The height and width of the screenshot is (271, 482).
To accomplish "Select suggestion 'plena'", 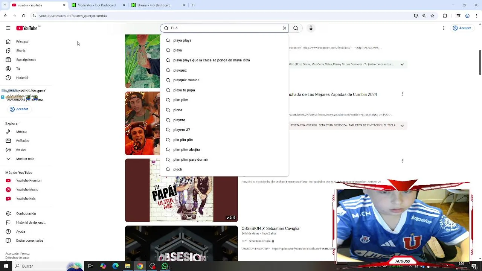I will (x=224, y=110).
